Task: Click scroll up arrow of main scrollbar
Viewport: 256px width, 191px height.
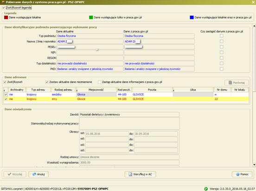Action: [254, 26]
